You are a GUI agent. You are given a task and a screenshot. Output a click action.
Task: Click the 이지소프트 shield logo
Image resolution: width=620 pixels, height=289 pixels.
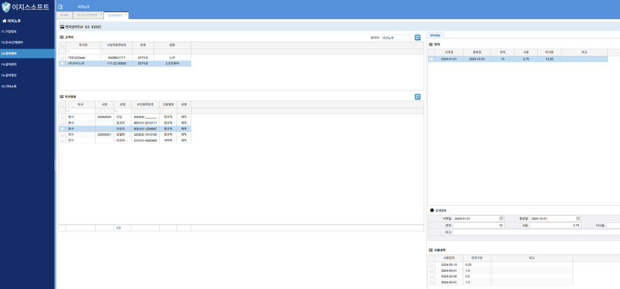click(x=6, y=7)
